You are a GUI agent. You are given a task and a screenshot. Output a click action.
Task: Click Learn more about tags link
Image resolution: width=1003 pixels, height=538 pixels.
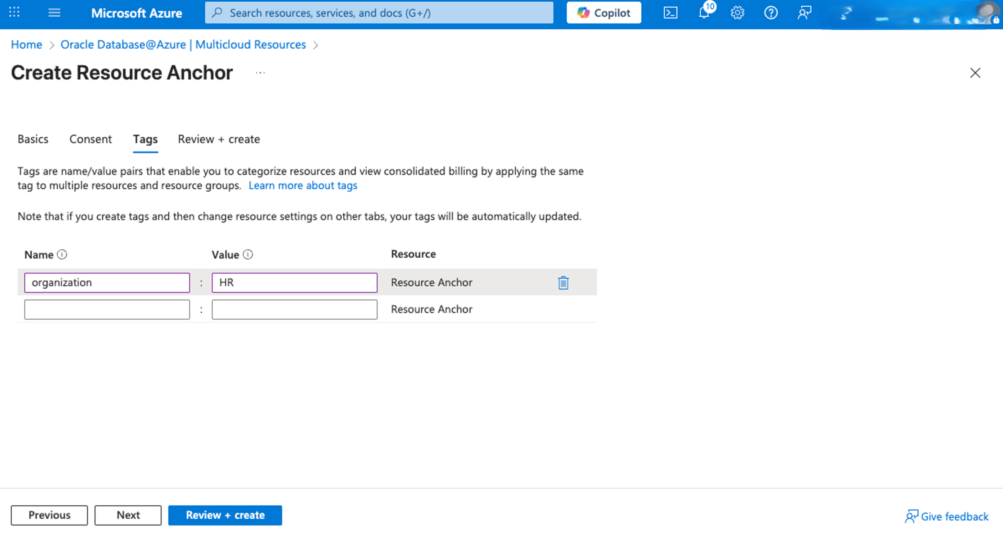click(x=303, y=185)
